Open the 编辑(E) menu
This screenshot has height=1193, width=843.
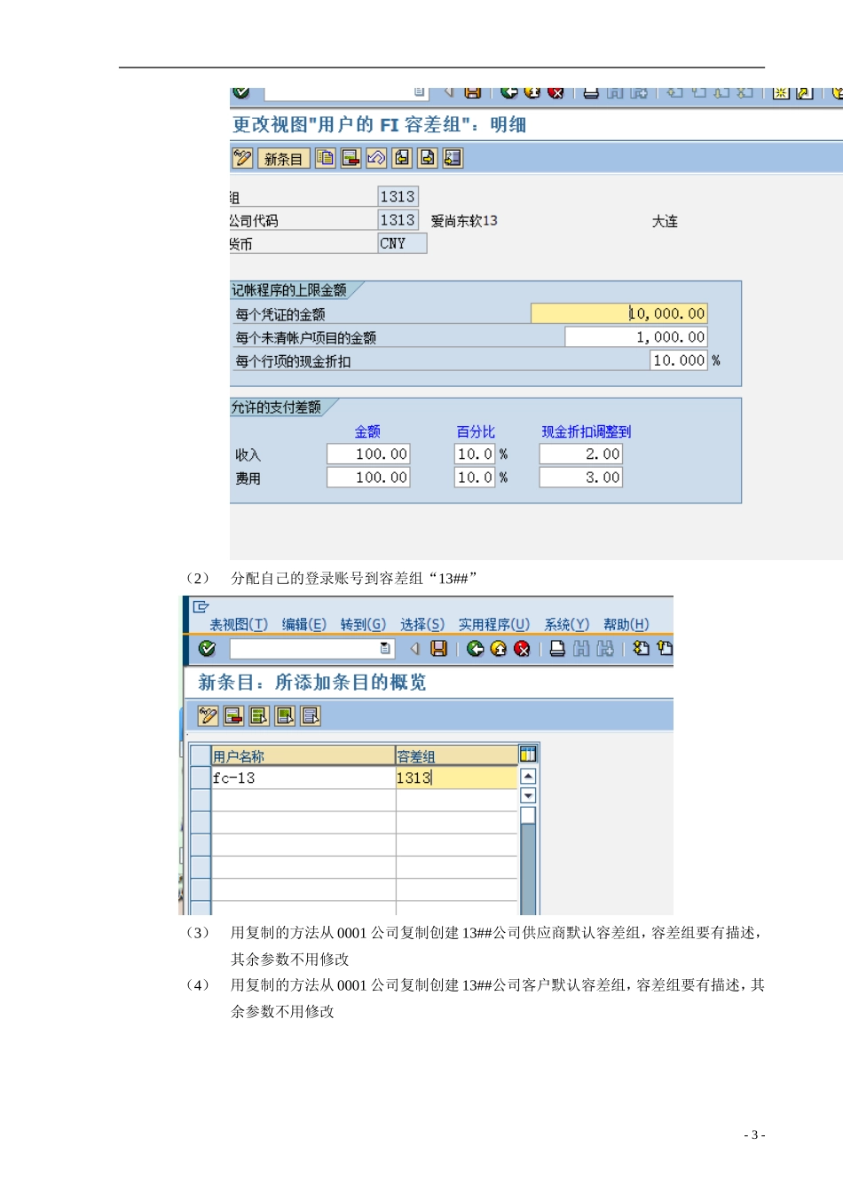[304, 625]
